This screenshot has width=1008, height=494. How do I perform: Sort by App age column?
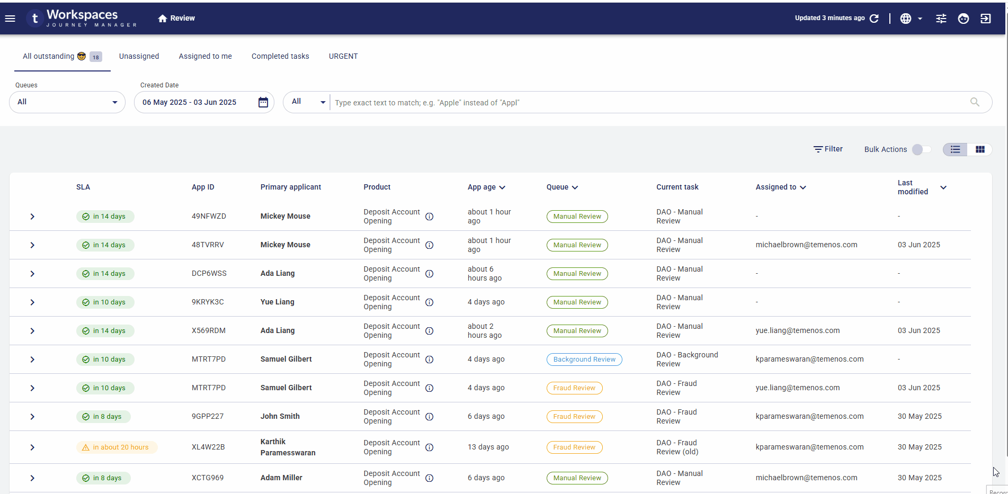pyautogui.click(x=486, y=187)
